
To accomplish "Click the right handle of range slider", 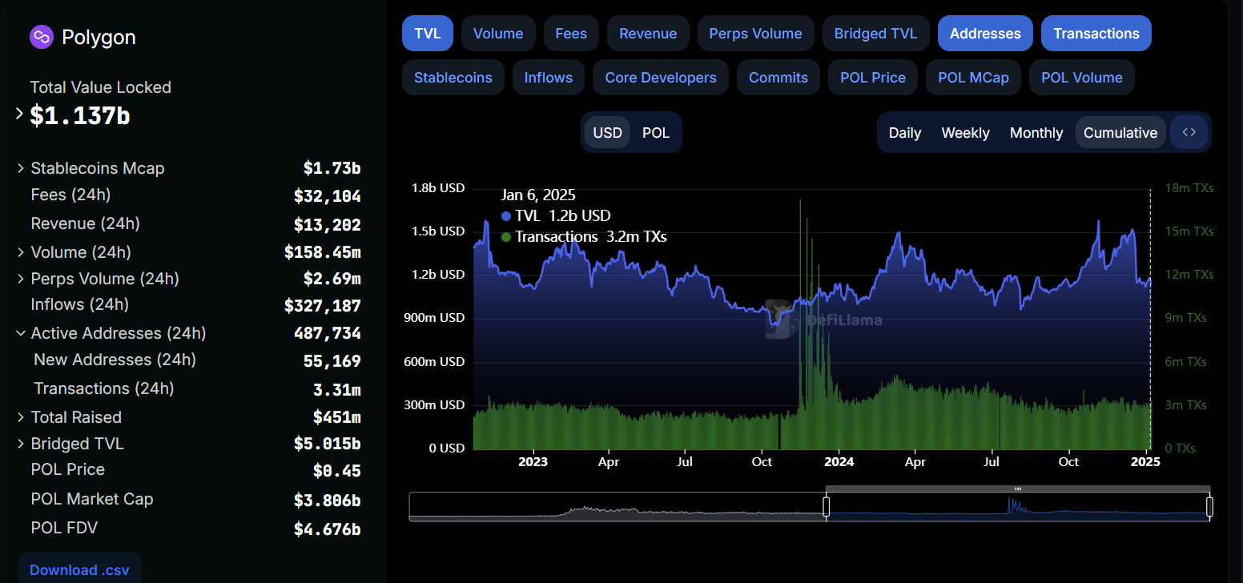I will (x=1209, y=507).
